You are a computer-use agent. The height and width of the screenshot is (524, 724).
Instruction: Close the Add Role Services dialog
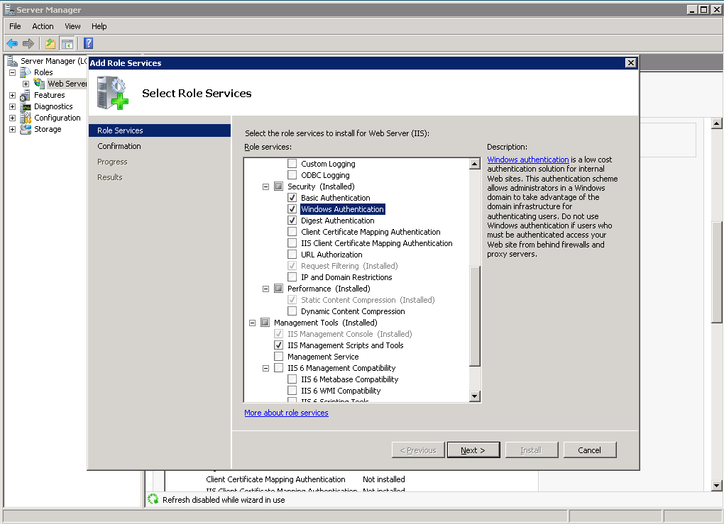(631, 62)
